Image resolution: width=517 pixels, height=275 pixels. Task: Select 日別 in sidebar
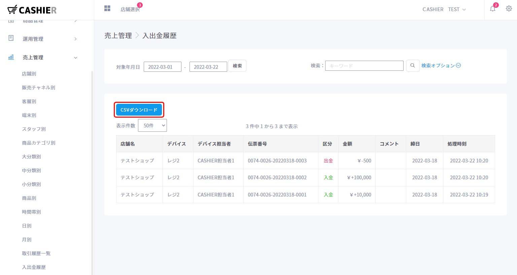27,226
